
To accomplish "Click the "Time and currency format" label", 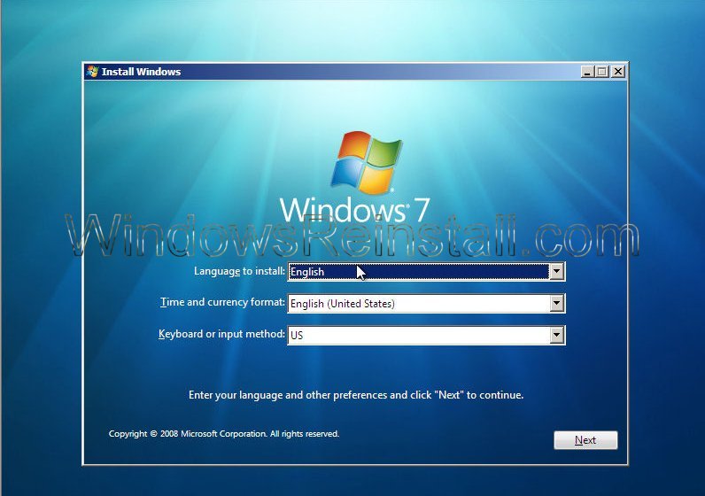I will tap(222, 303).
